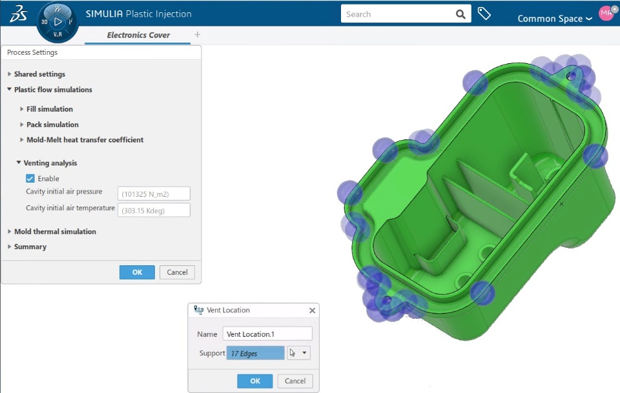Open the 3DEXPERIENCE compass play button
620x393 pixels.
(57, 22)
